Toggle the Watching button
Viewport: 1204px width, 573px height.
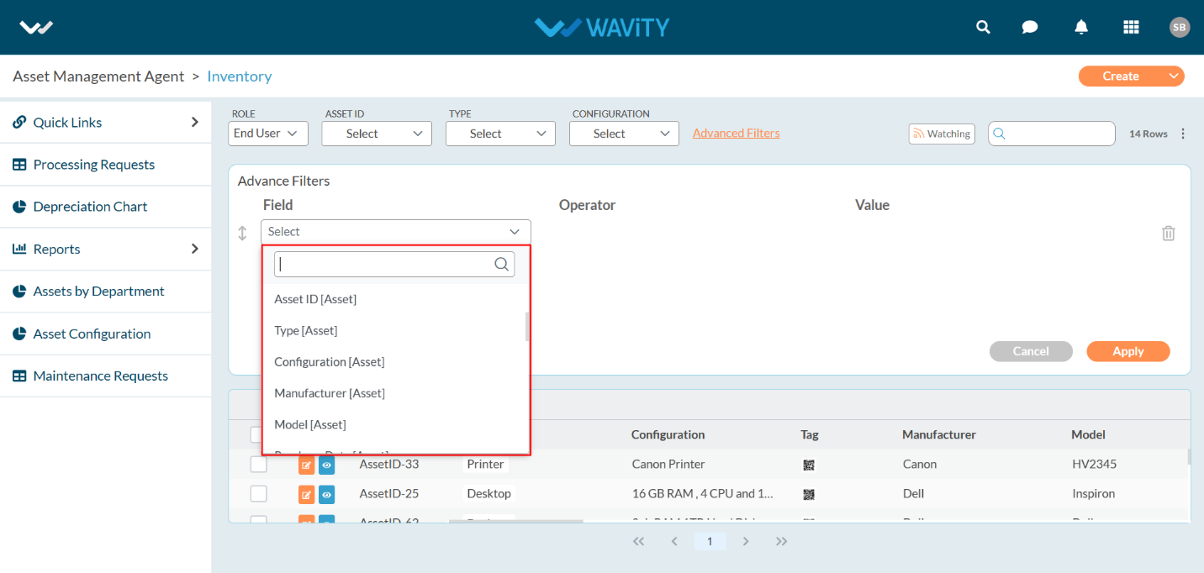(x=942, y=134)
